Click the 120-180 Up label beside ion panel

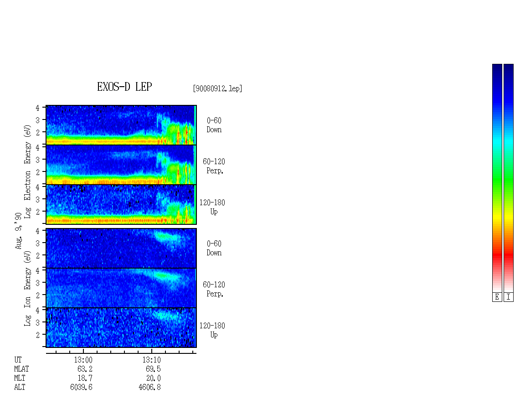[212, 330]
